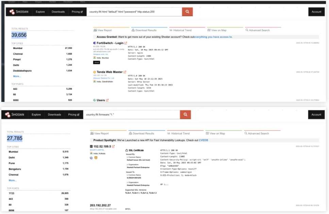Screen dimensions: 329x214
Task: Click the external link icon next to 152.52.189.5
Action: pos(113,147)
